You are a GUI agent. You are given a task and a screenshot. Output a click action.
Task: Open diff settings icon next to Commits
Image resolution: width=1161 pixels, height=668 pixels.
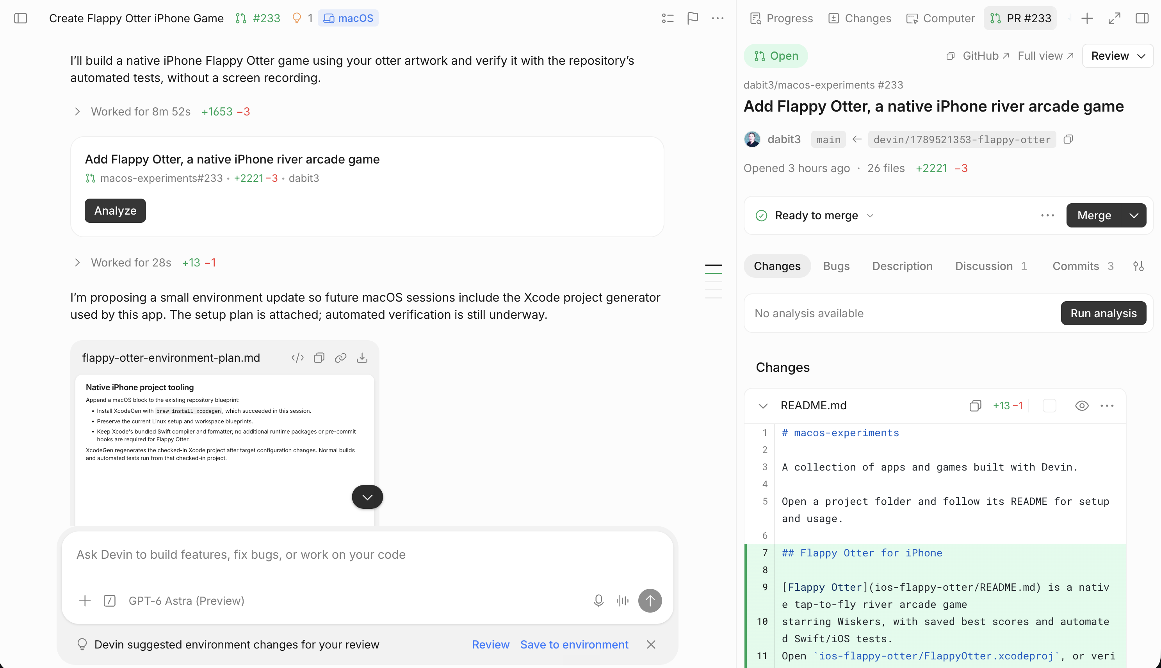point(1138,266)
